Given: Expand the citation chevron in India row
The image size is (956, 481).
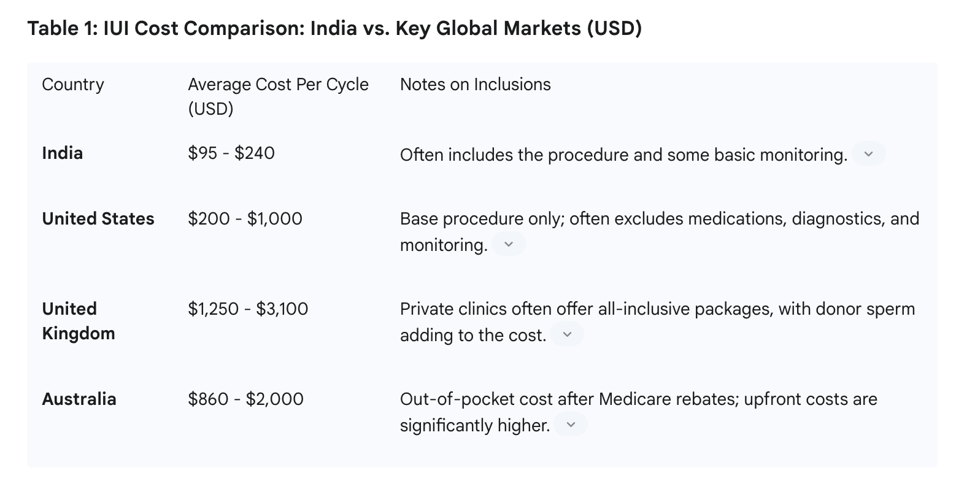Looking at the screenshot, I should click(x=868, y=154).
